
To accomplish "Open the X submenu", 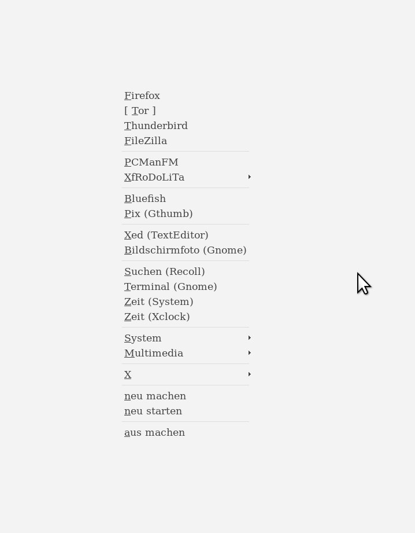I will [x=128, y=375].
